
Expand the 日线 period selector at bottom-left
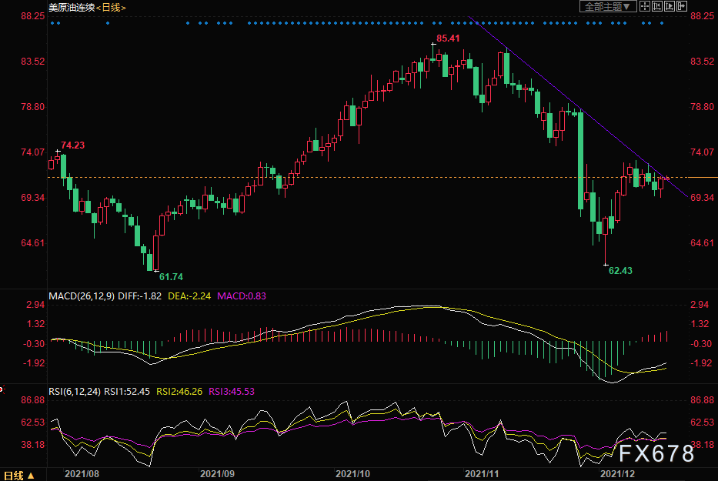click(x=20, y=475)
